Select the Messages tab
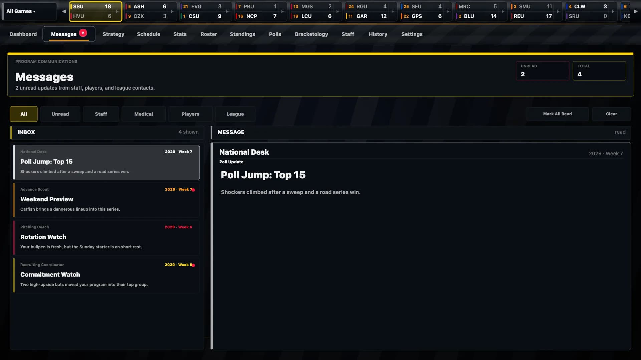Image resolution: width=641 pixels, height=360 pixels. (x=69, y=34)
